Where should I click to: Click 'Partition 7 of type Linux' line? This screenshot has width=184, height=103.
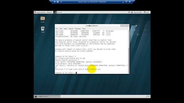click(x=78, y=69)
